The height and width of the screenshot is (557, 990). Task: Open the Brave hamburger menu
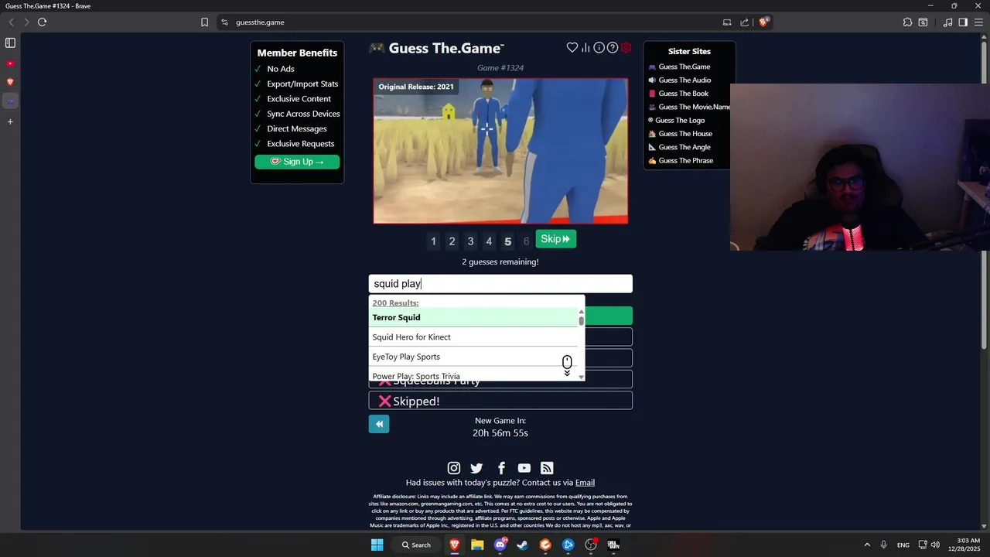click(x=978, y=22)
